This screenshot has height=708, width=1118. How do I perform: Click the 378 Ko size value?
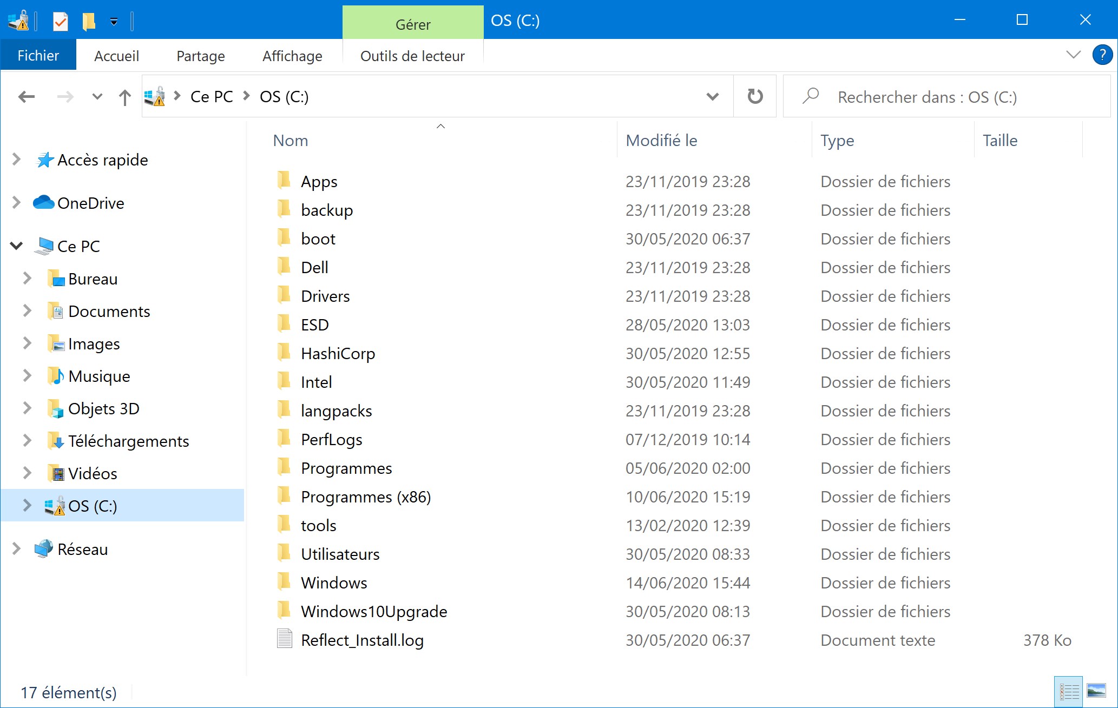point(1047,640)
